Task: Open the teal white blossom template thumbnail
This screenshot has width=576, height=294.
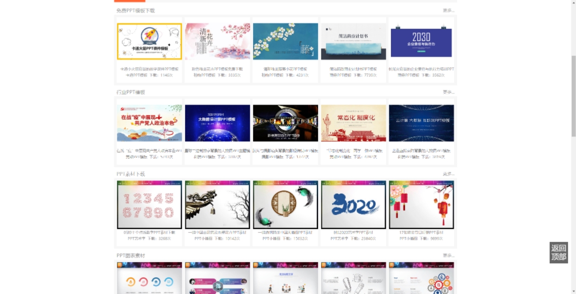Action: click(285, 41)
